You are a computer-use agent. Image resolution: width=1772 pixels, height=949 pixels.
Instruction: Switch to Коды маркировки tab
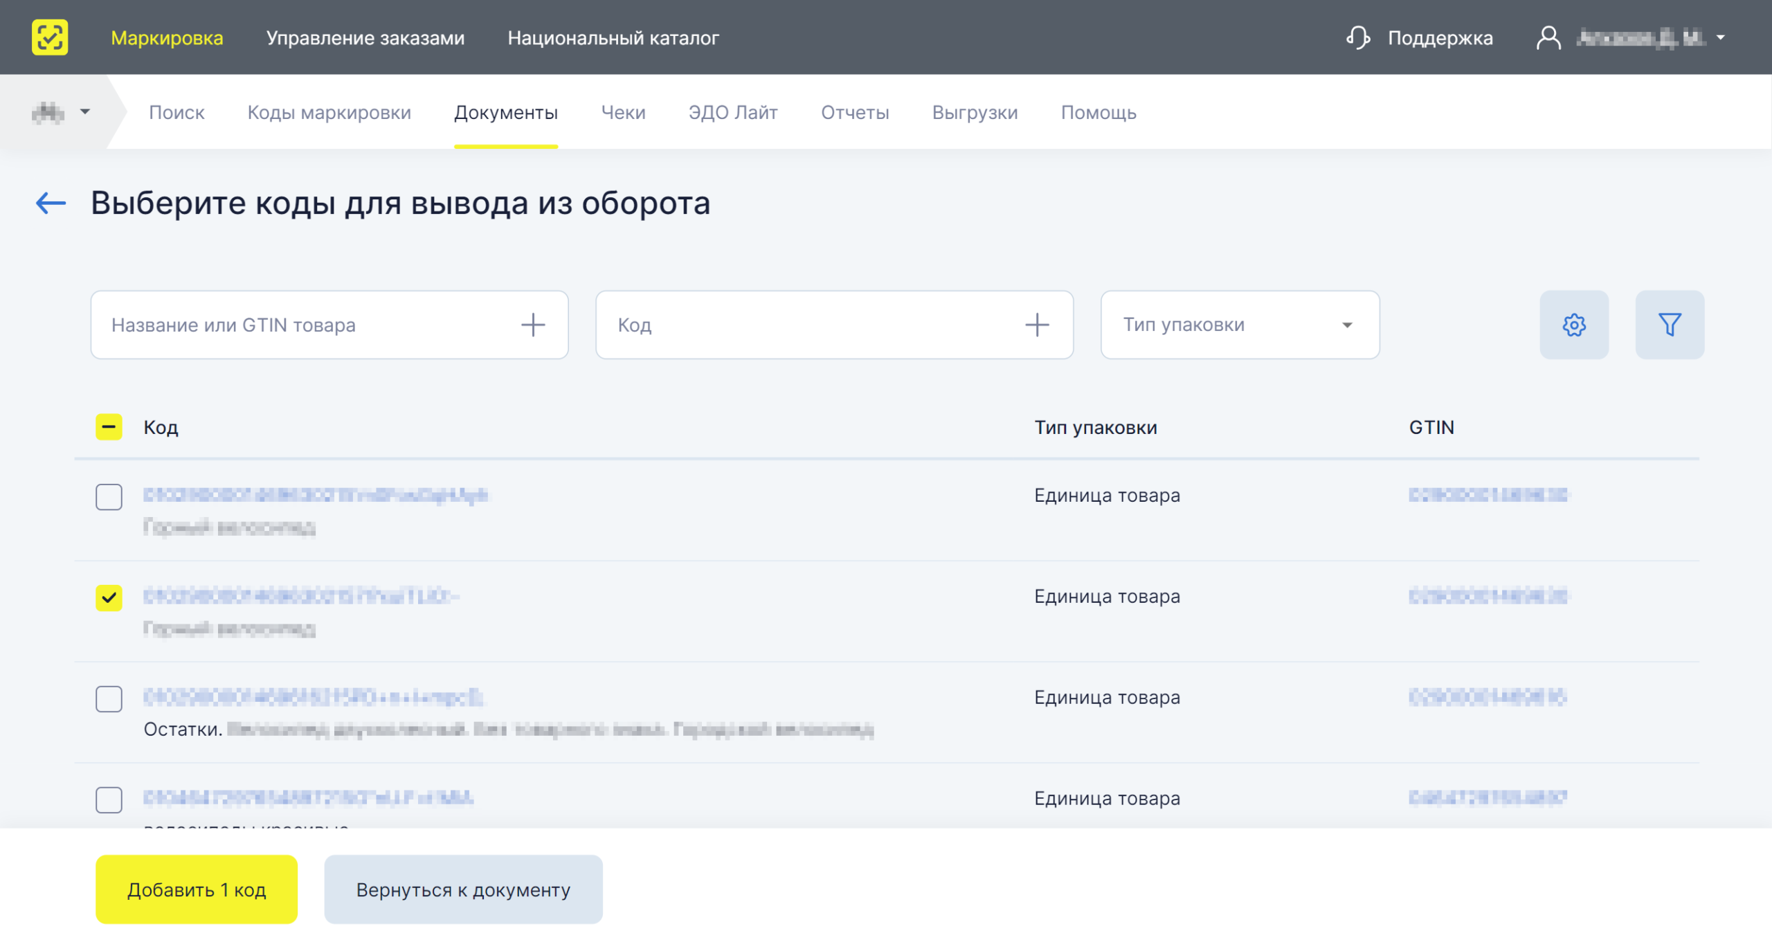(329, 112)
